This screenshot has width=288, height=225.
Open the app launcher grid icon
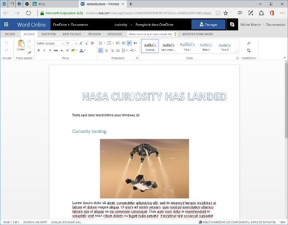(x=6, y=25)
